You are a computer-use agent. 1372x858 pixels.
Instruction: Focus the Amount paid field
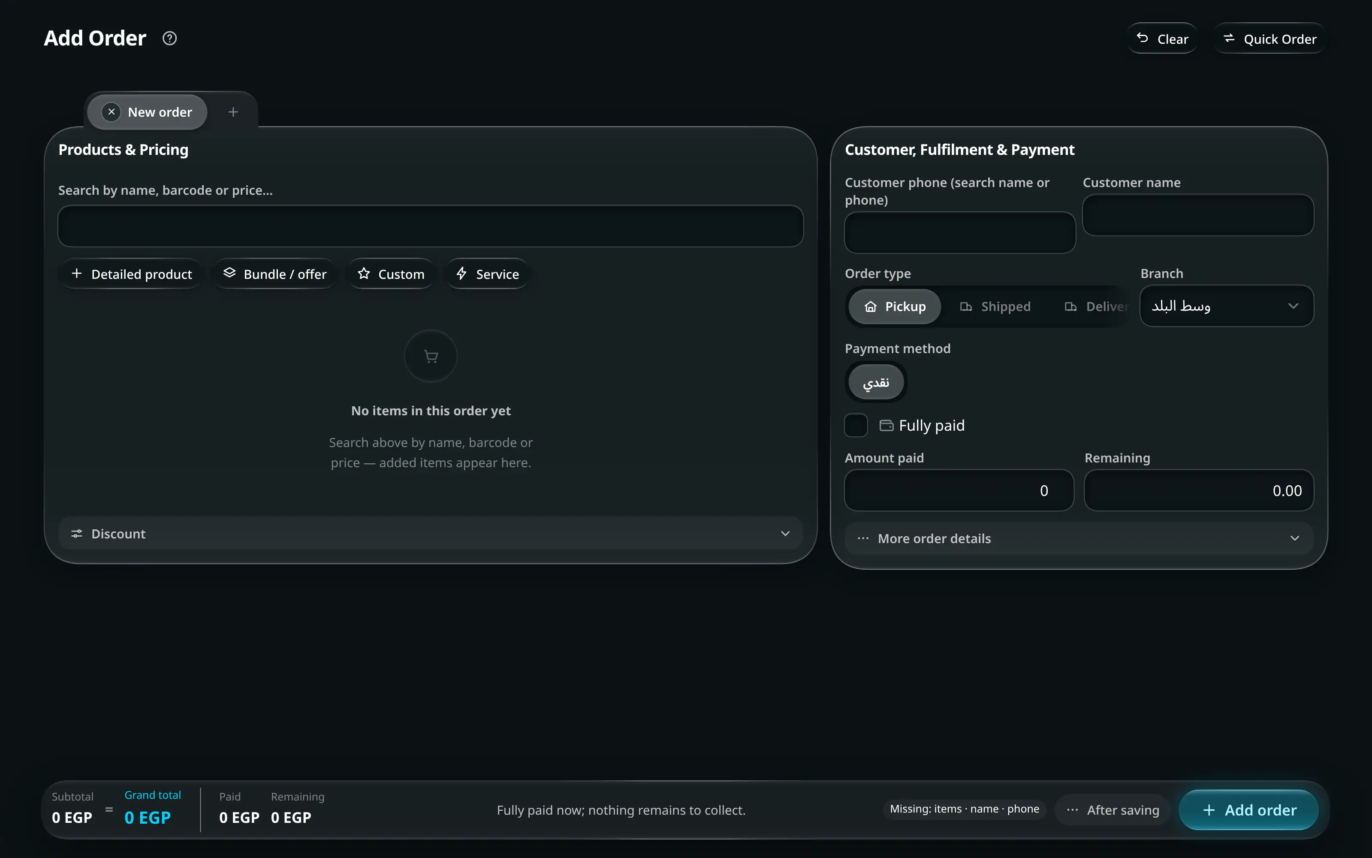point(959,490)
